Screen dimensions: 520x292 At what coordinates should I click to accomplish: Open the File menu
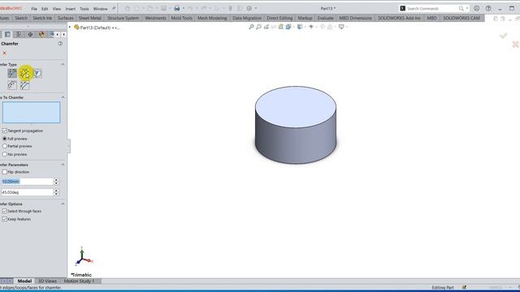coord(34,9)
